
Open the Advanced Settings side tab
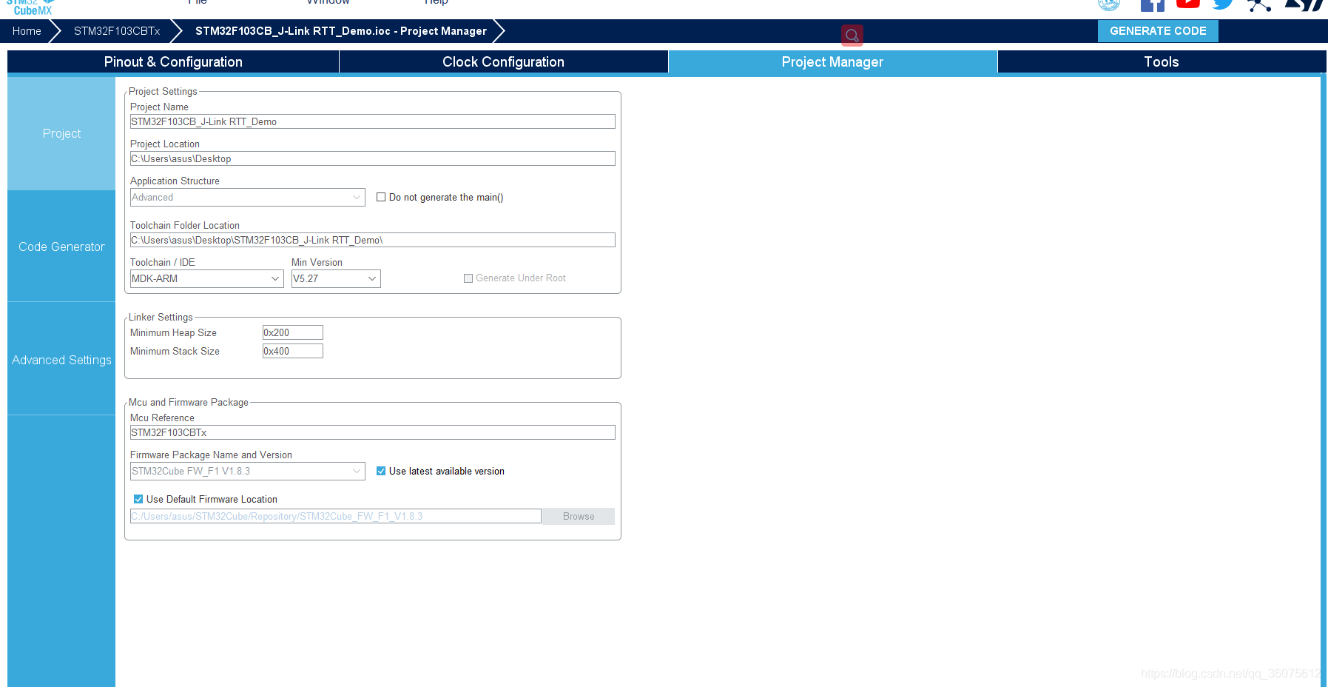point(61,360)
